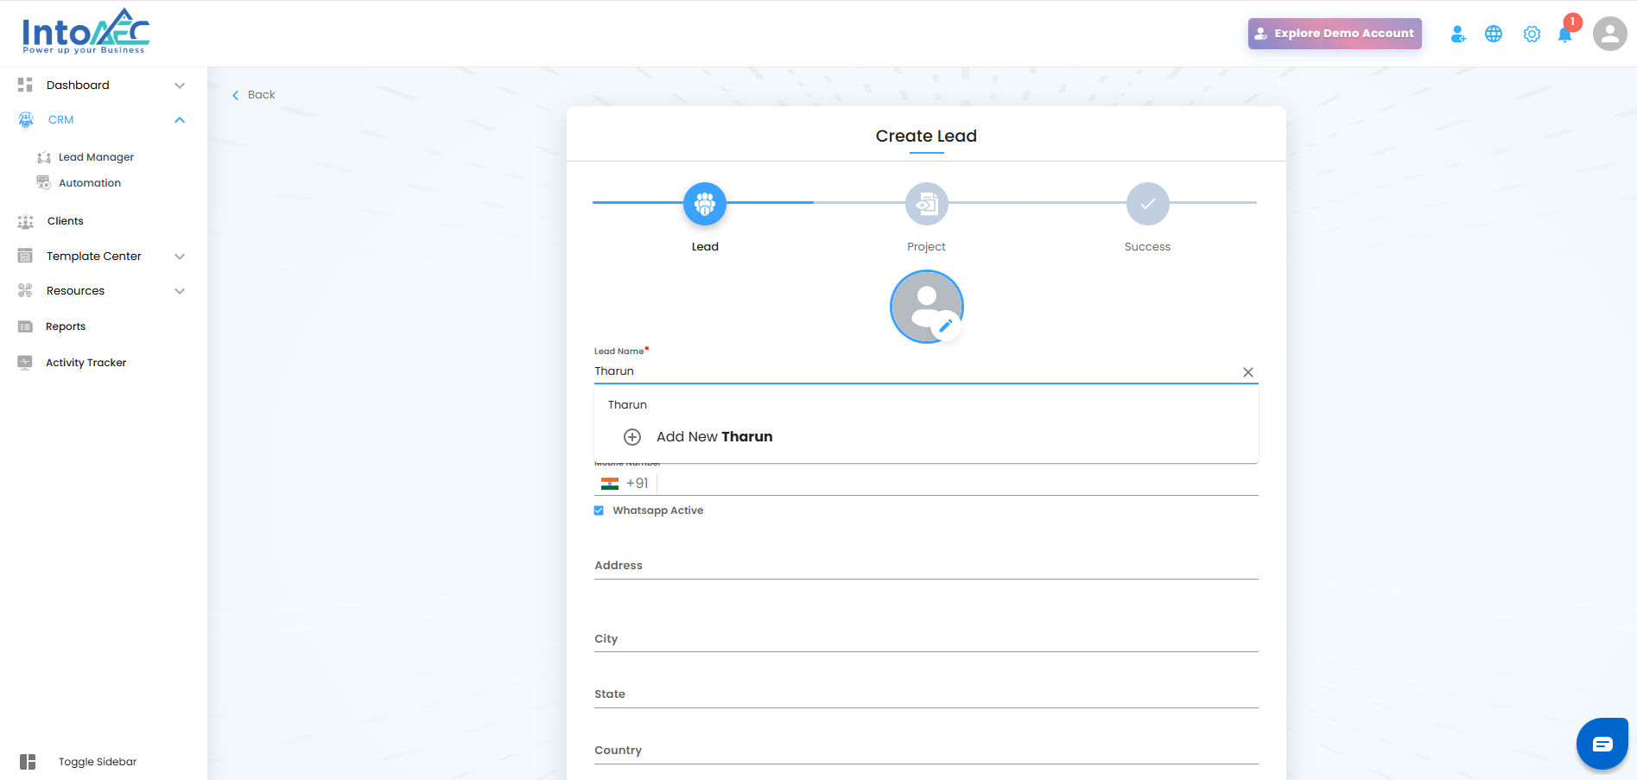
Task: Open Lead Manager in sidebar
Action: pos(96,157)
